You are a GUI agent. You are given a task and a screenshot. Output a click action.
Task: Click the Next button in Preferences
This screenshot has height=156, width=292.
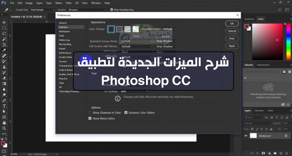coord(232,46)
